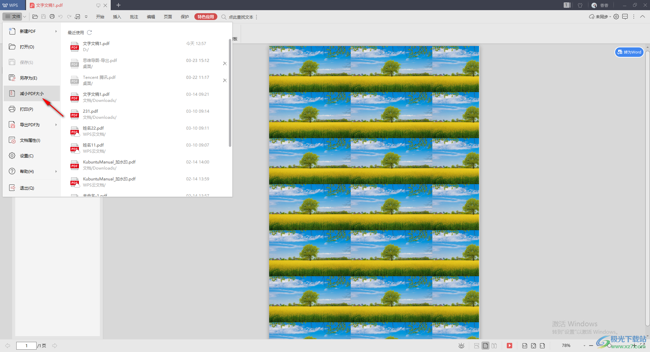Click the redo arrow icon
Image resolution: width=650 pixels, height=352 pixels.
69,17
